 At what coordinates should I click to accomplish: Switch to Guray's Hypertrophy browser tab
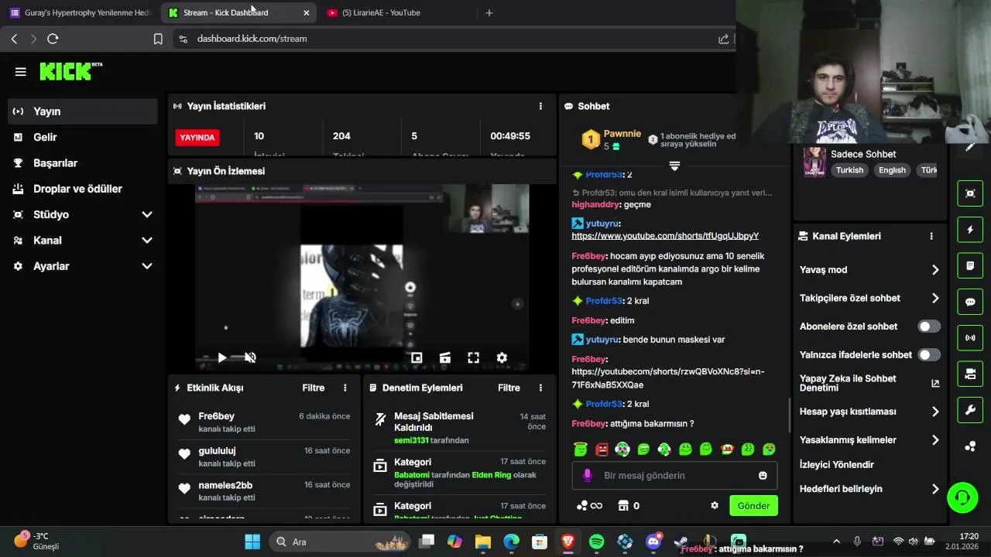point(81,12)
